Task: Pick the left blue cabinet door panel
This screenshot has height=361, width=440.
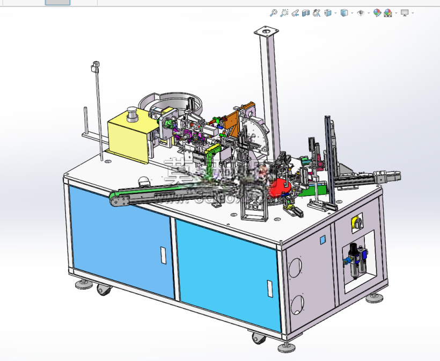Action: (x=121, y=240)
